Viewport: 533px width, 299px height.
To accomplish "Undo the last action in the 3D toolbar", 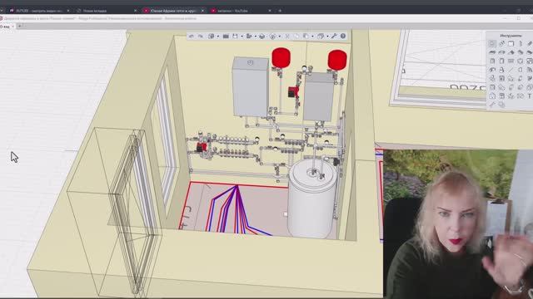I will (192, 37).
